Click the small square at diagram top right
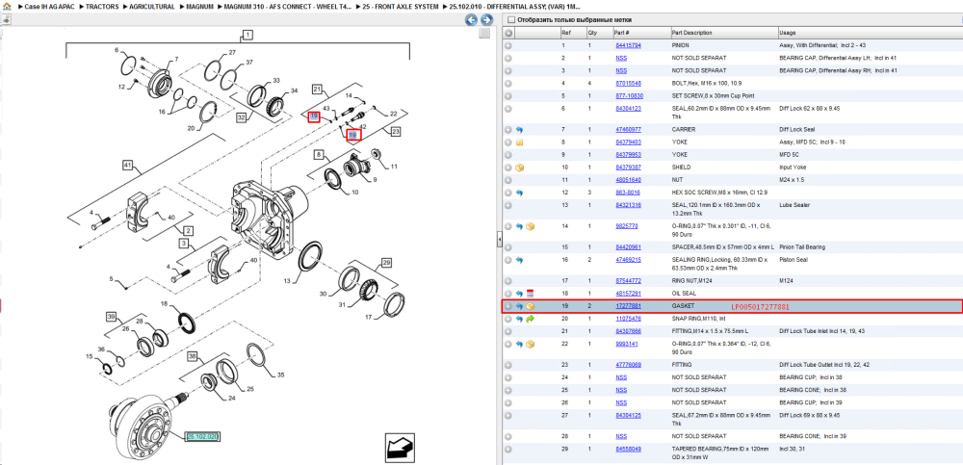 click(x=484, y=33)
